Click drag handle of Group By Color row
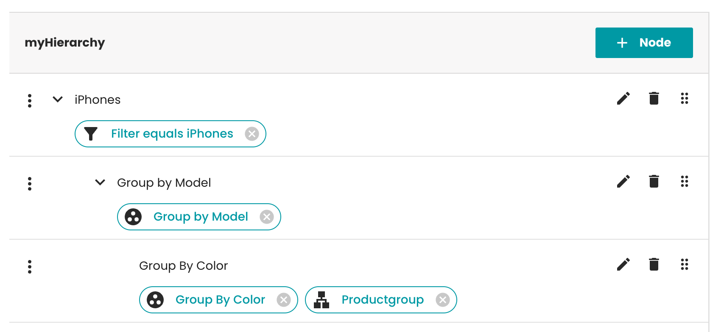The height and width of the screenshot is (332, 710). click(684, 265)
